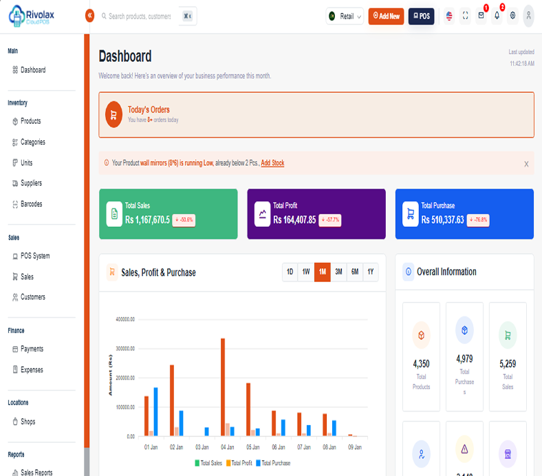Screen dimensions: 542x476
Task: Open the Retail store dropdown
Action: coord(345,16)
